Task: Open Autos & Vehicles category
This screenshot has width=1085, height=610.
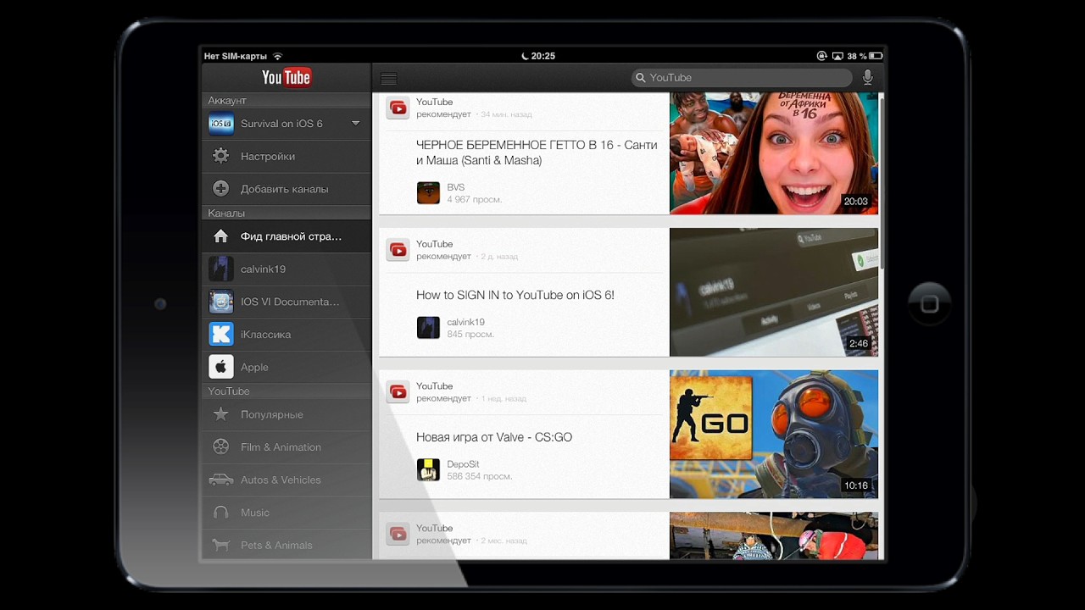Action: pos(287,480)
